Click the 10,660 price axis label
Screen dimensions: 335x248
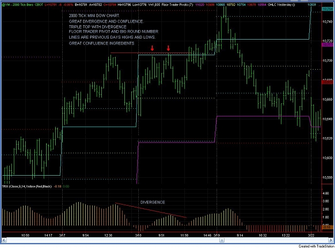coord(327,99)
